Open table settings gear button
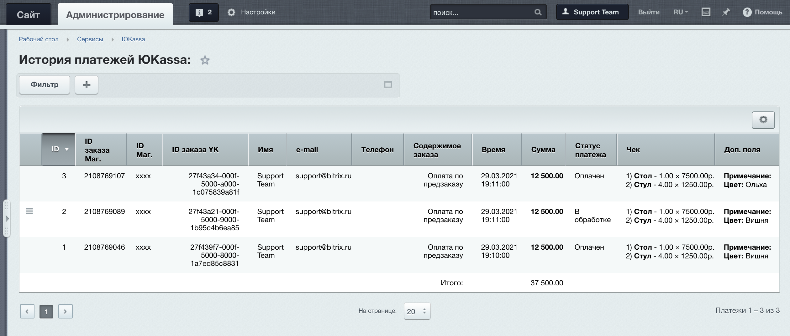The height and width of the screenshot is (336, 790). [x=763, y=120]
